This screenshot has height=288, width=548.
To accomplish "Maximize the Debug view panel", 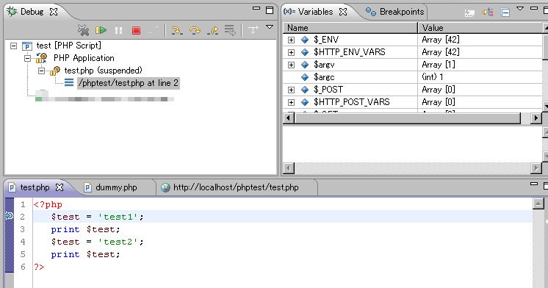I will 270,10.
